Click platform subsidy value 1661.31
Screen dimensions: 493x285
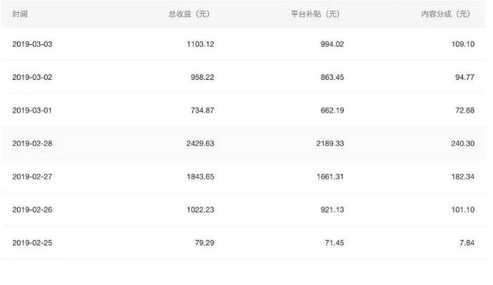(x=330, y=177)
